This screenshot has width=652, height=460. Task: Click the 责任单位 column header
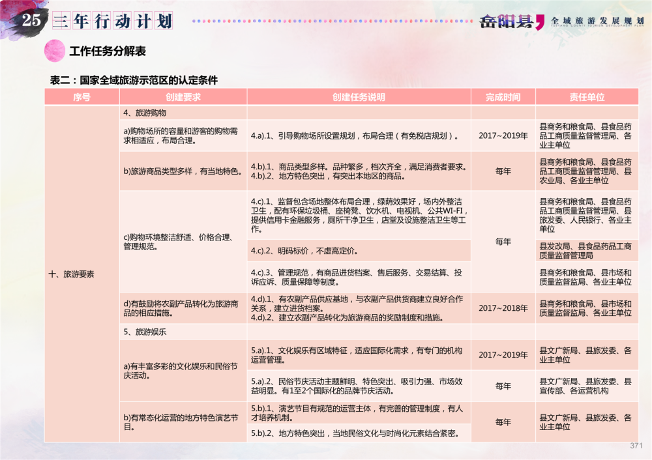[x=587, y=97]
